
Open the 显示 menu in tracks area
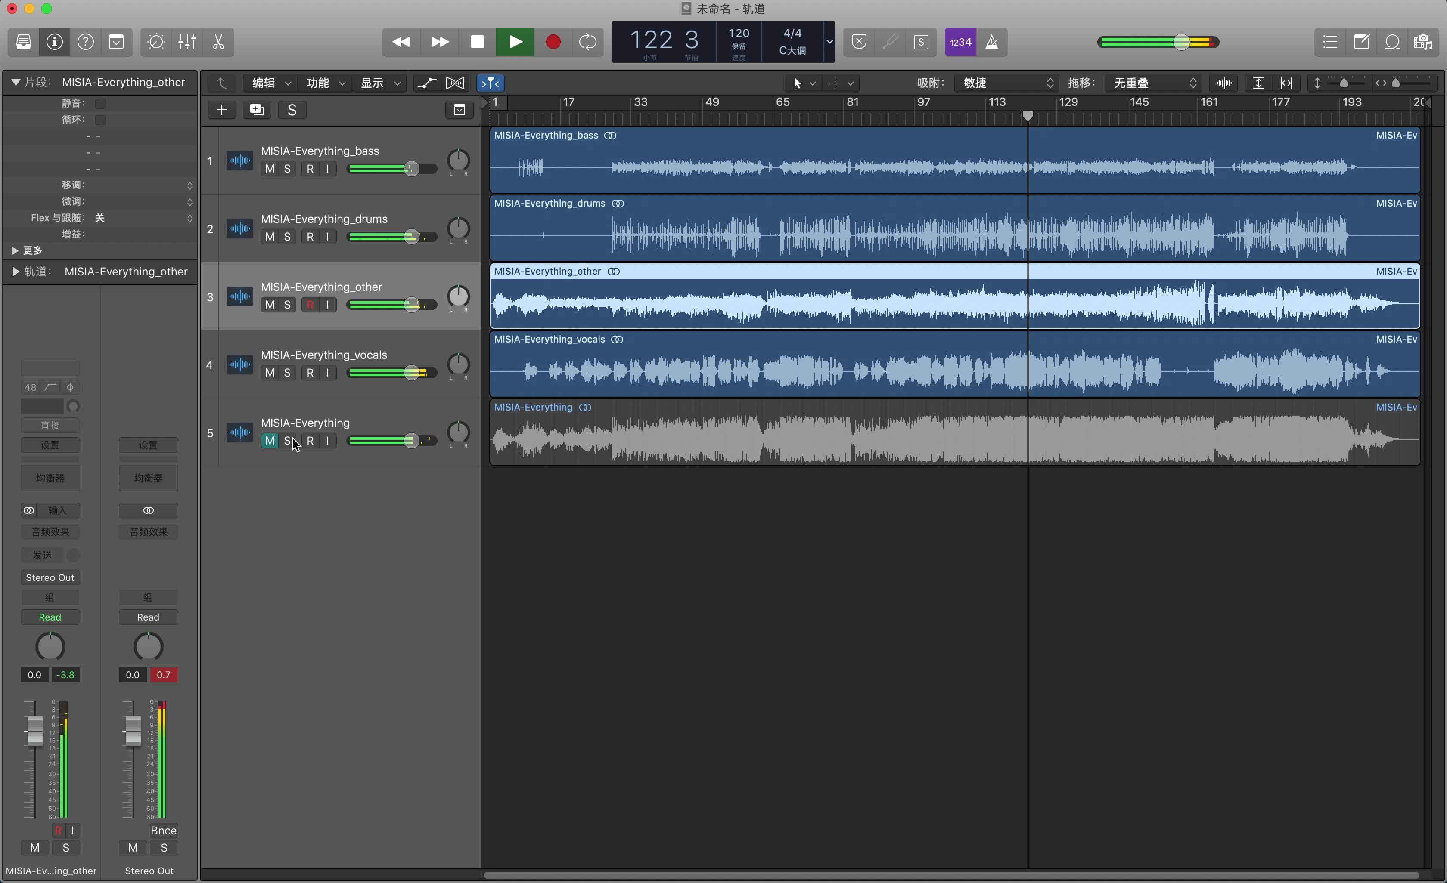[380, 83]
